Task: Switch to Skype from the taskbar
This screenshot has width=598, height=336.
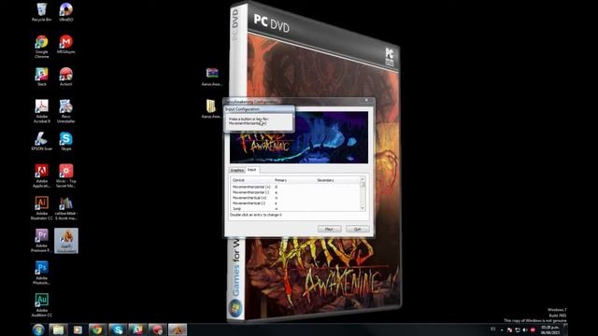Action: click(118, 329)
